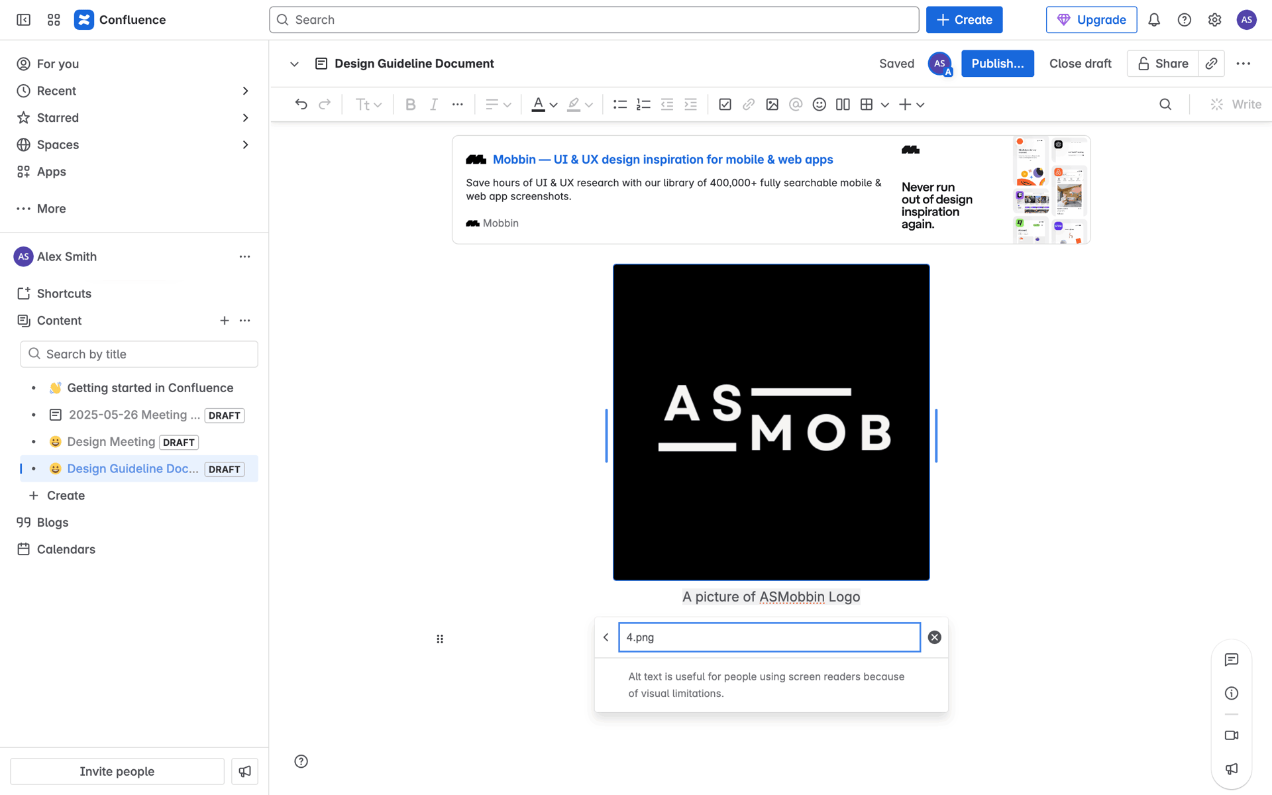Screen dimensions: 1272x795
Task: Insert a table
Action: (867, 104)
